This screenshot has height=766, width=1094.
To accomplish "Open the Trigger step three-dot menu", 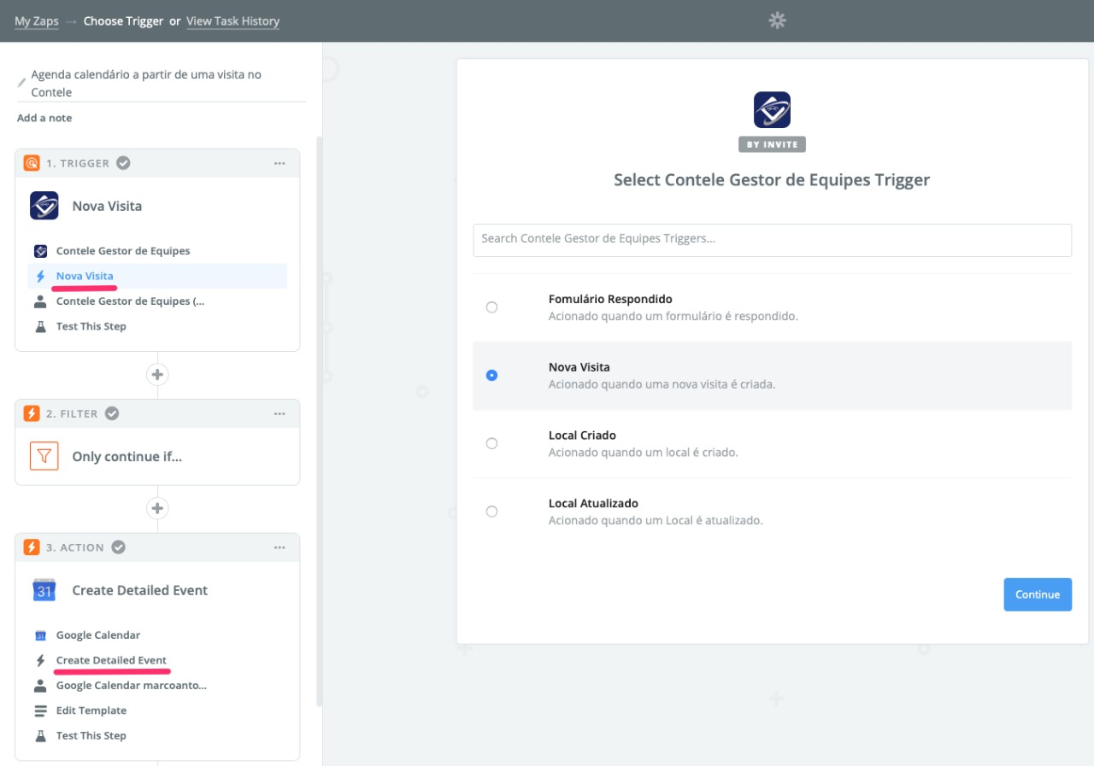I will pyautogui.click(x=279, y=163).
